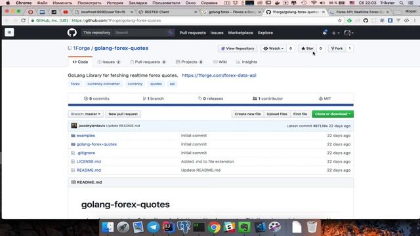Open Marketplace in the GitHub header

click(x=241, y=33)
